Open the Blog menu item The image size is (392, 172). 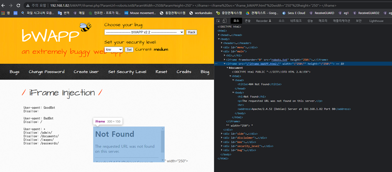point(205,72)
